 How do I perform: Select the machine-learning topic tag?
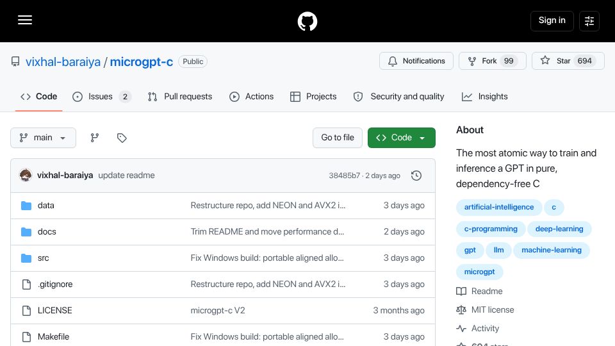click(x=552, y=251)
